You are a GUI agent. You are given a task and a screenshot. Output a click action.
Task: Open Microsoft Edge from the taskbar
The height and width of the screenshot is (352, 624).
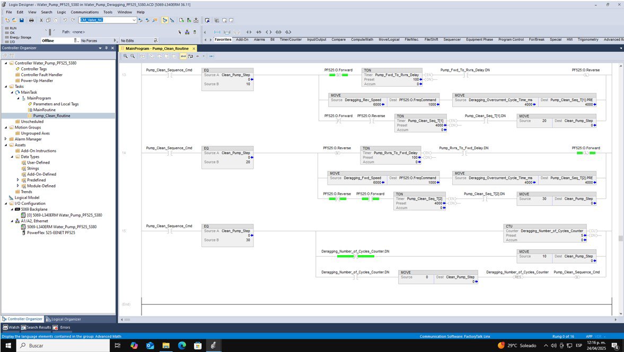pyautogui.click(x=182, y=346)
